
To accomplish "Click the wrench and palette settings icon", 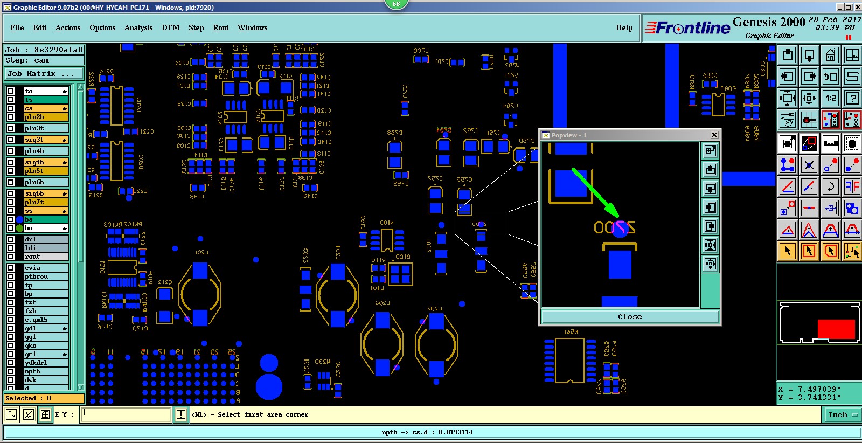I will coord(788,120).
